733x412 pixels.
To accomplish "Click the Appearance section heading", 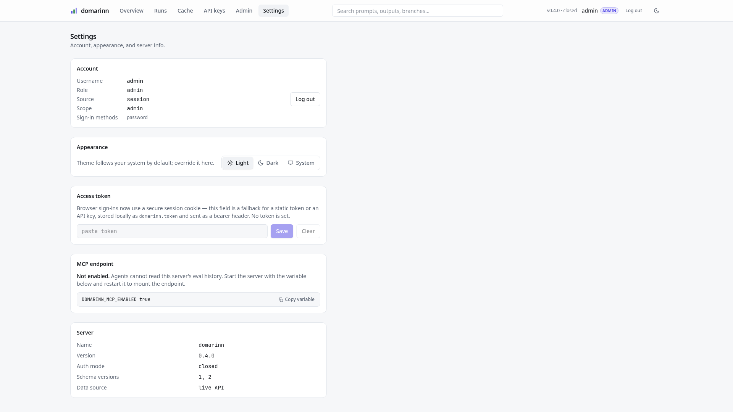I will tap(92, 147).
